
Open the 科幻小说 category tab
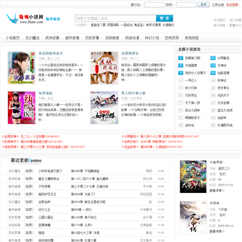(x=152, y=38)
